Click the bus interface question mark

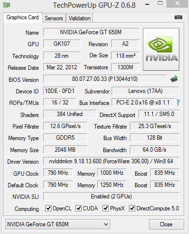tap(178, 103)
